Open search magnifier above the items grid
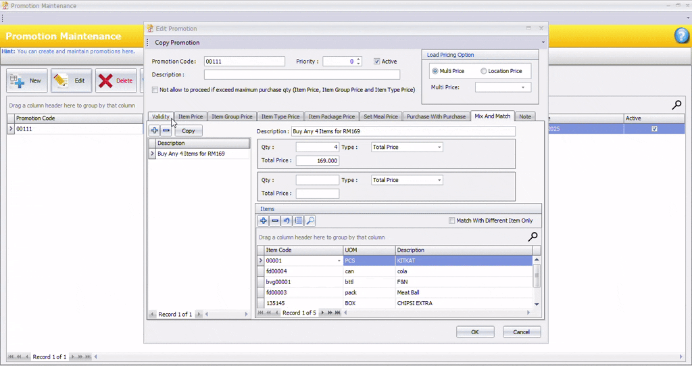The width and height of the screenshot is (692, 366). point(533,237)
